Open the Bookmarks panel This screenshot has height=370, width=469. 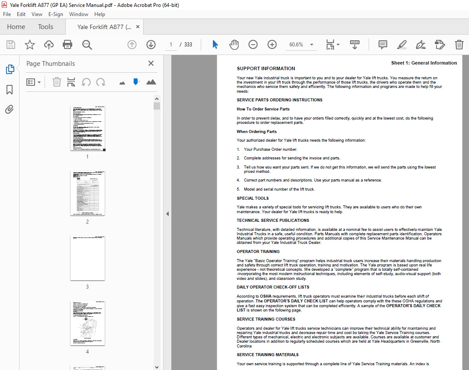click(10, 90)
